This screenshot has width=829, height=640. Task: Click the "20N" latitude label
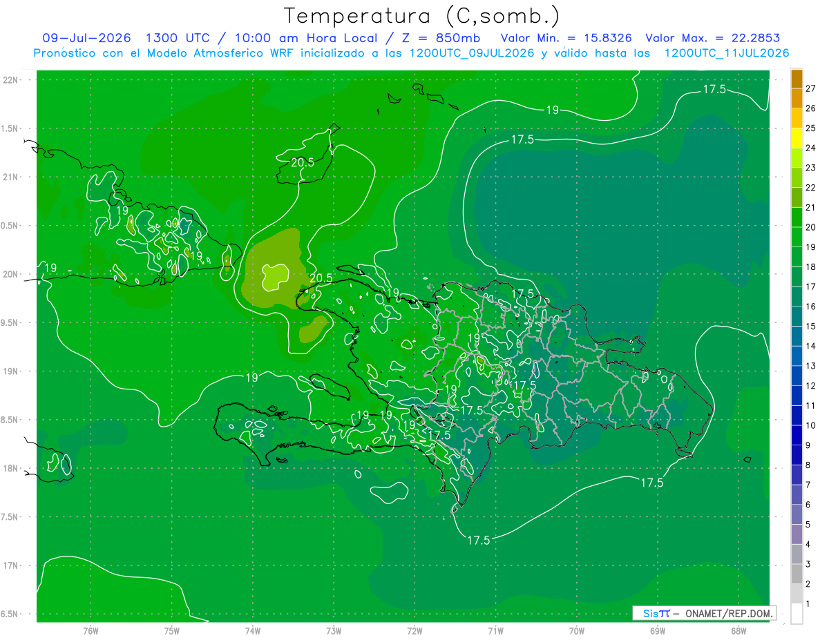click(11, 274)
